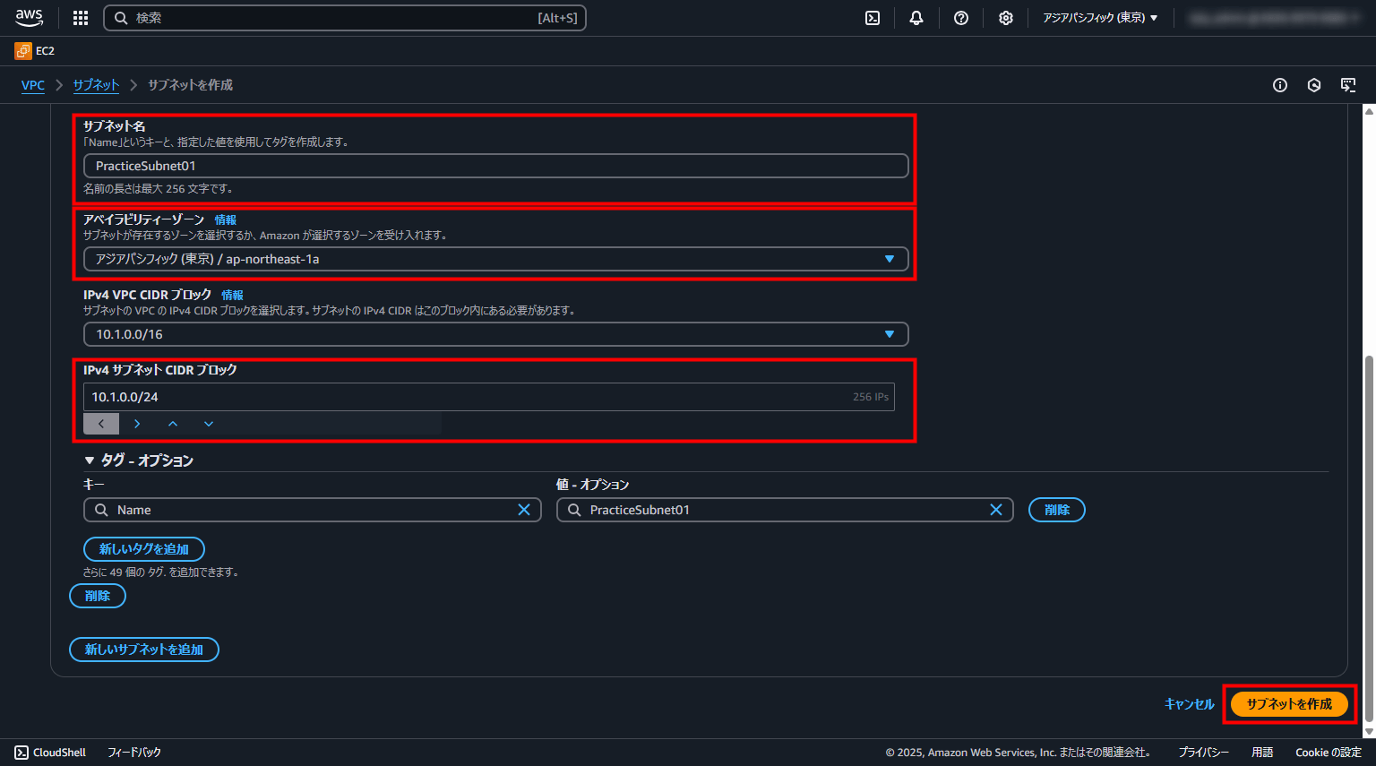
Task: Open the info panel circle icon
Action: [x=1280, y=85]
